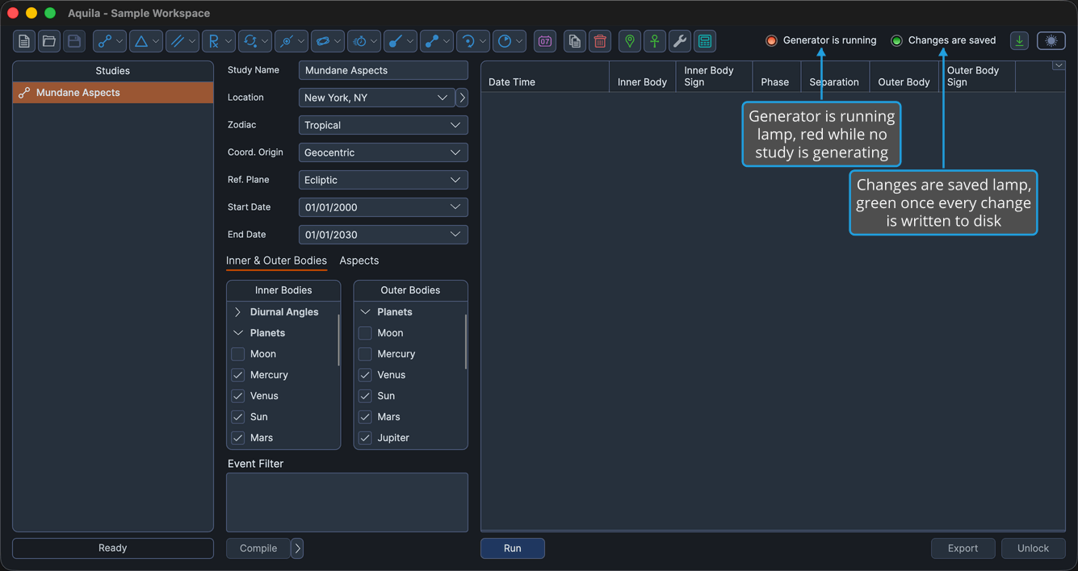The image size is (1078, 571).
Task: Toggle the light theme sun button
Action: point(1051,40)
